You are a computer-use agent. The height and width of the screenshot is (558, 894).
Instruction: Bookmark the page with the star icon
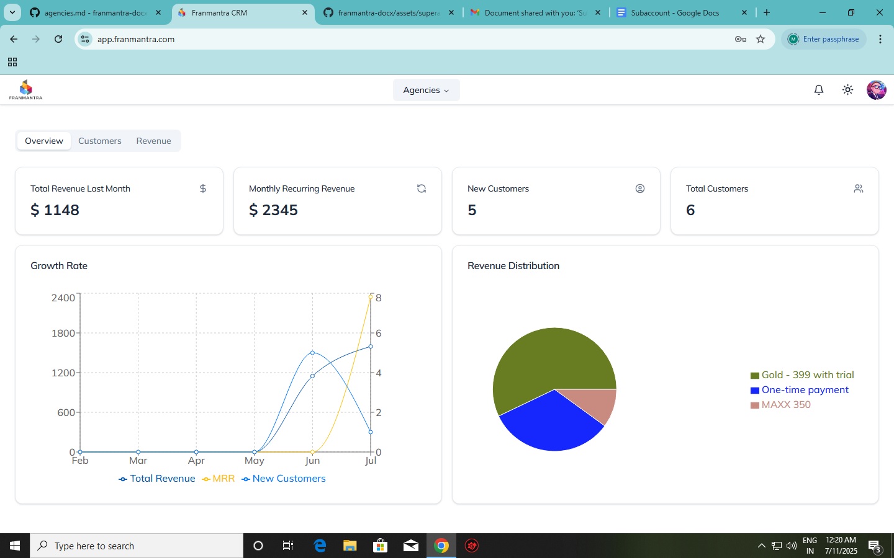click(x=761, y=39)
